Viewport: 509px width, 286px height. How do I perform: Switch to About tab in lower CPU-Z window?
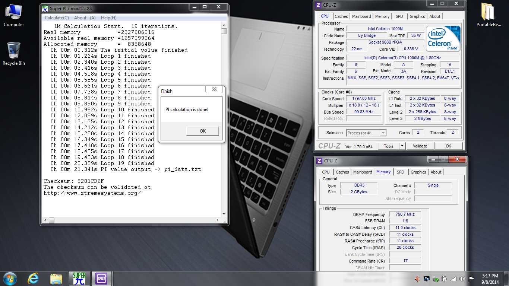click(x=436, y=172)
